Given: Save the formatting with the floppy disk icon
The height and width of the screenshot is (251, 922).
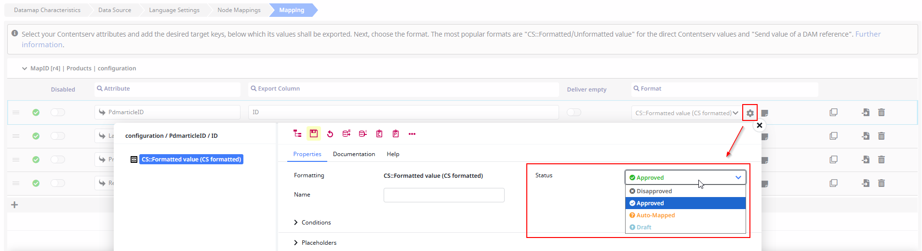Looking at the screenshot, I should tap(314, 133).
